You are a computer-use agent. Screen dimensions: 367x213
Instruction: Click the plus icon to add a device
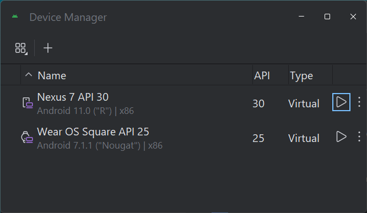coord(48,48)
